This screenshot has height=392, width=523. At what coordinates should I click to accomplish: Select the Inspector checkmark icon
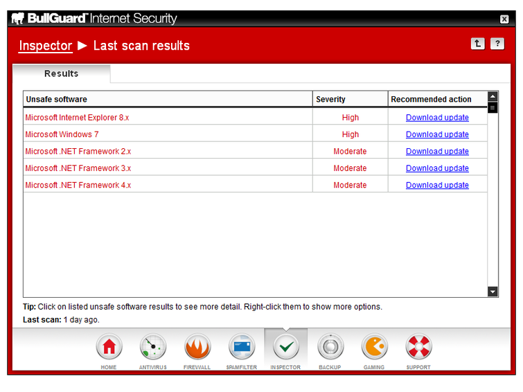(x=285, y=346)
